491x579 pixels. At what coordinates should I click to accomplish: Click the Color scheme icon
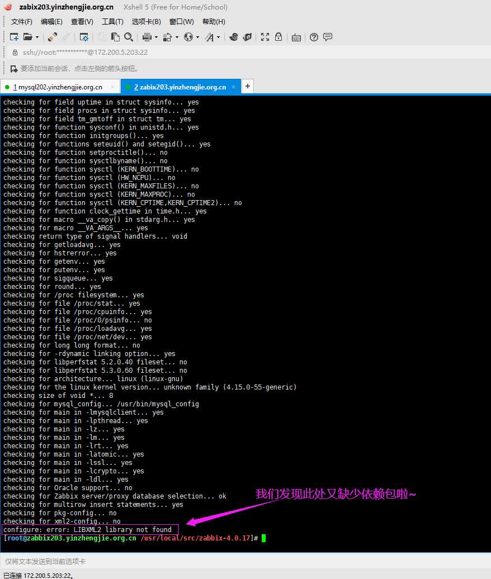[167, 37]
